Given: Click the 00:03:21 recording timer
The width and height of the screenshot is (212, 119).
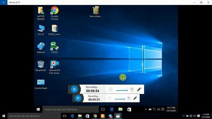Looking at the screenshot, I should (x=94, y=99).
